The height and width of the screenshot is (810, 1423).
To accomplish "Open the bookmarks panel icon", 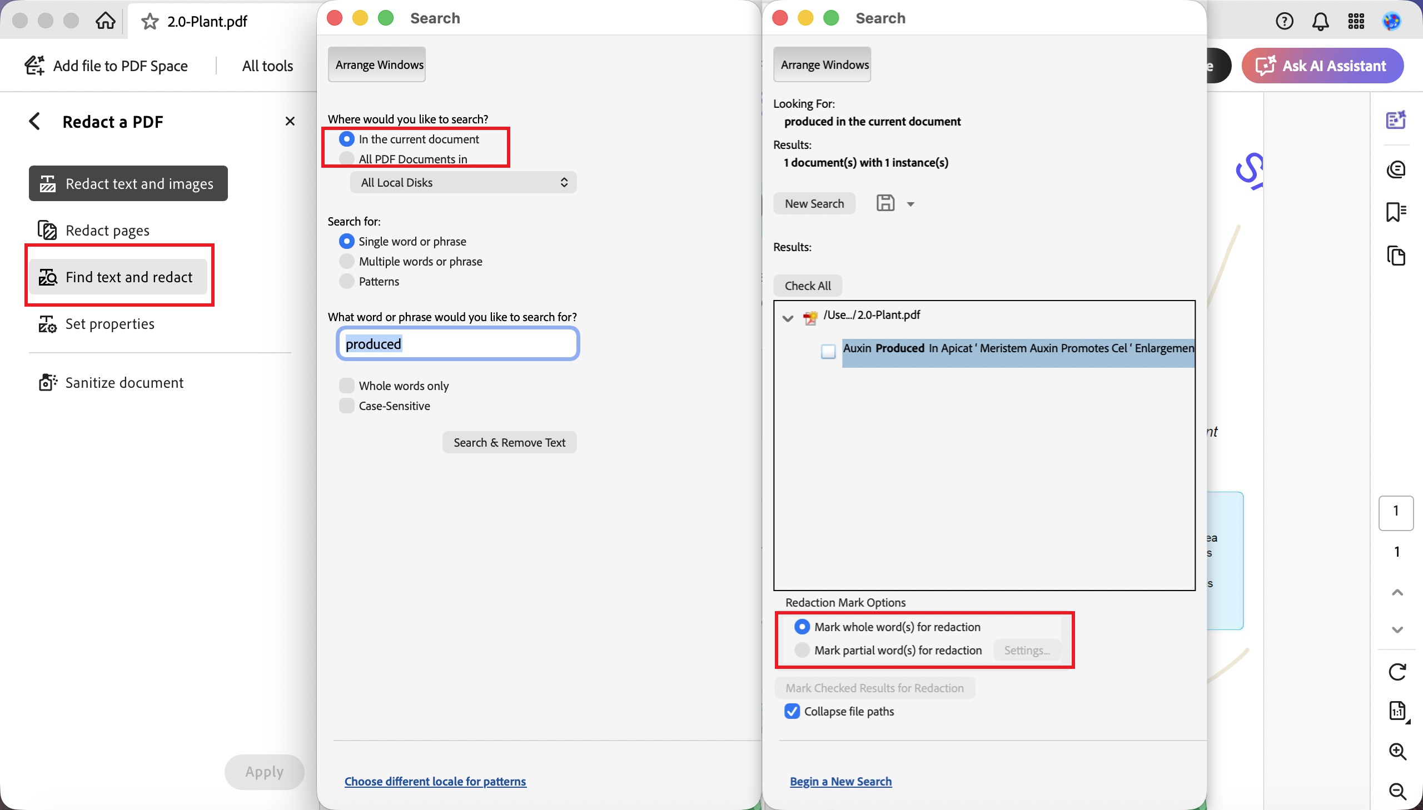I will click(1396, 212).
